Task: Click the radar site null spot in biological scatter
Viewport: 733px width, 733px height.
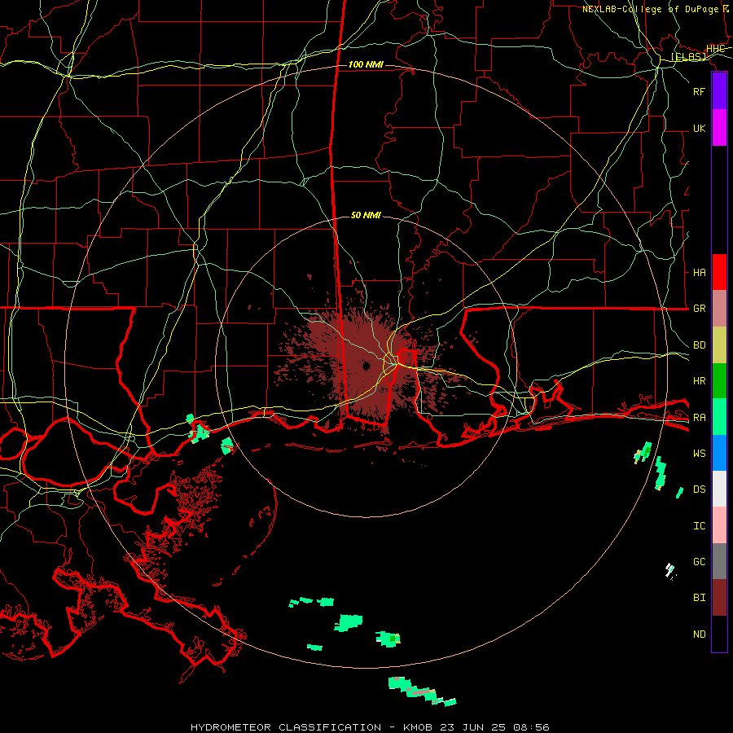Action: 366,365
